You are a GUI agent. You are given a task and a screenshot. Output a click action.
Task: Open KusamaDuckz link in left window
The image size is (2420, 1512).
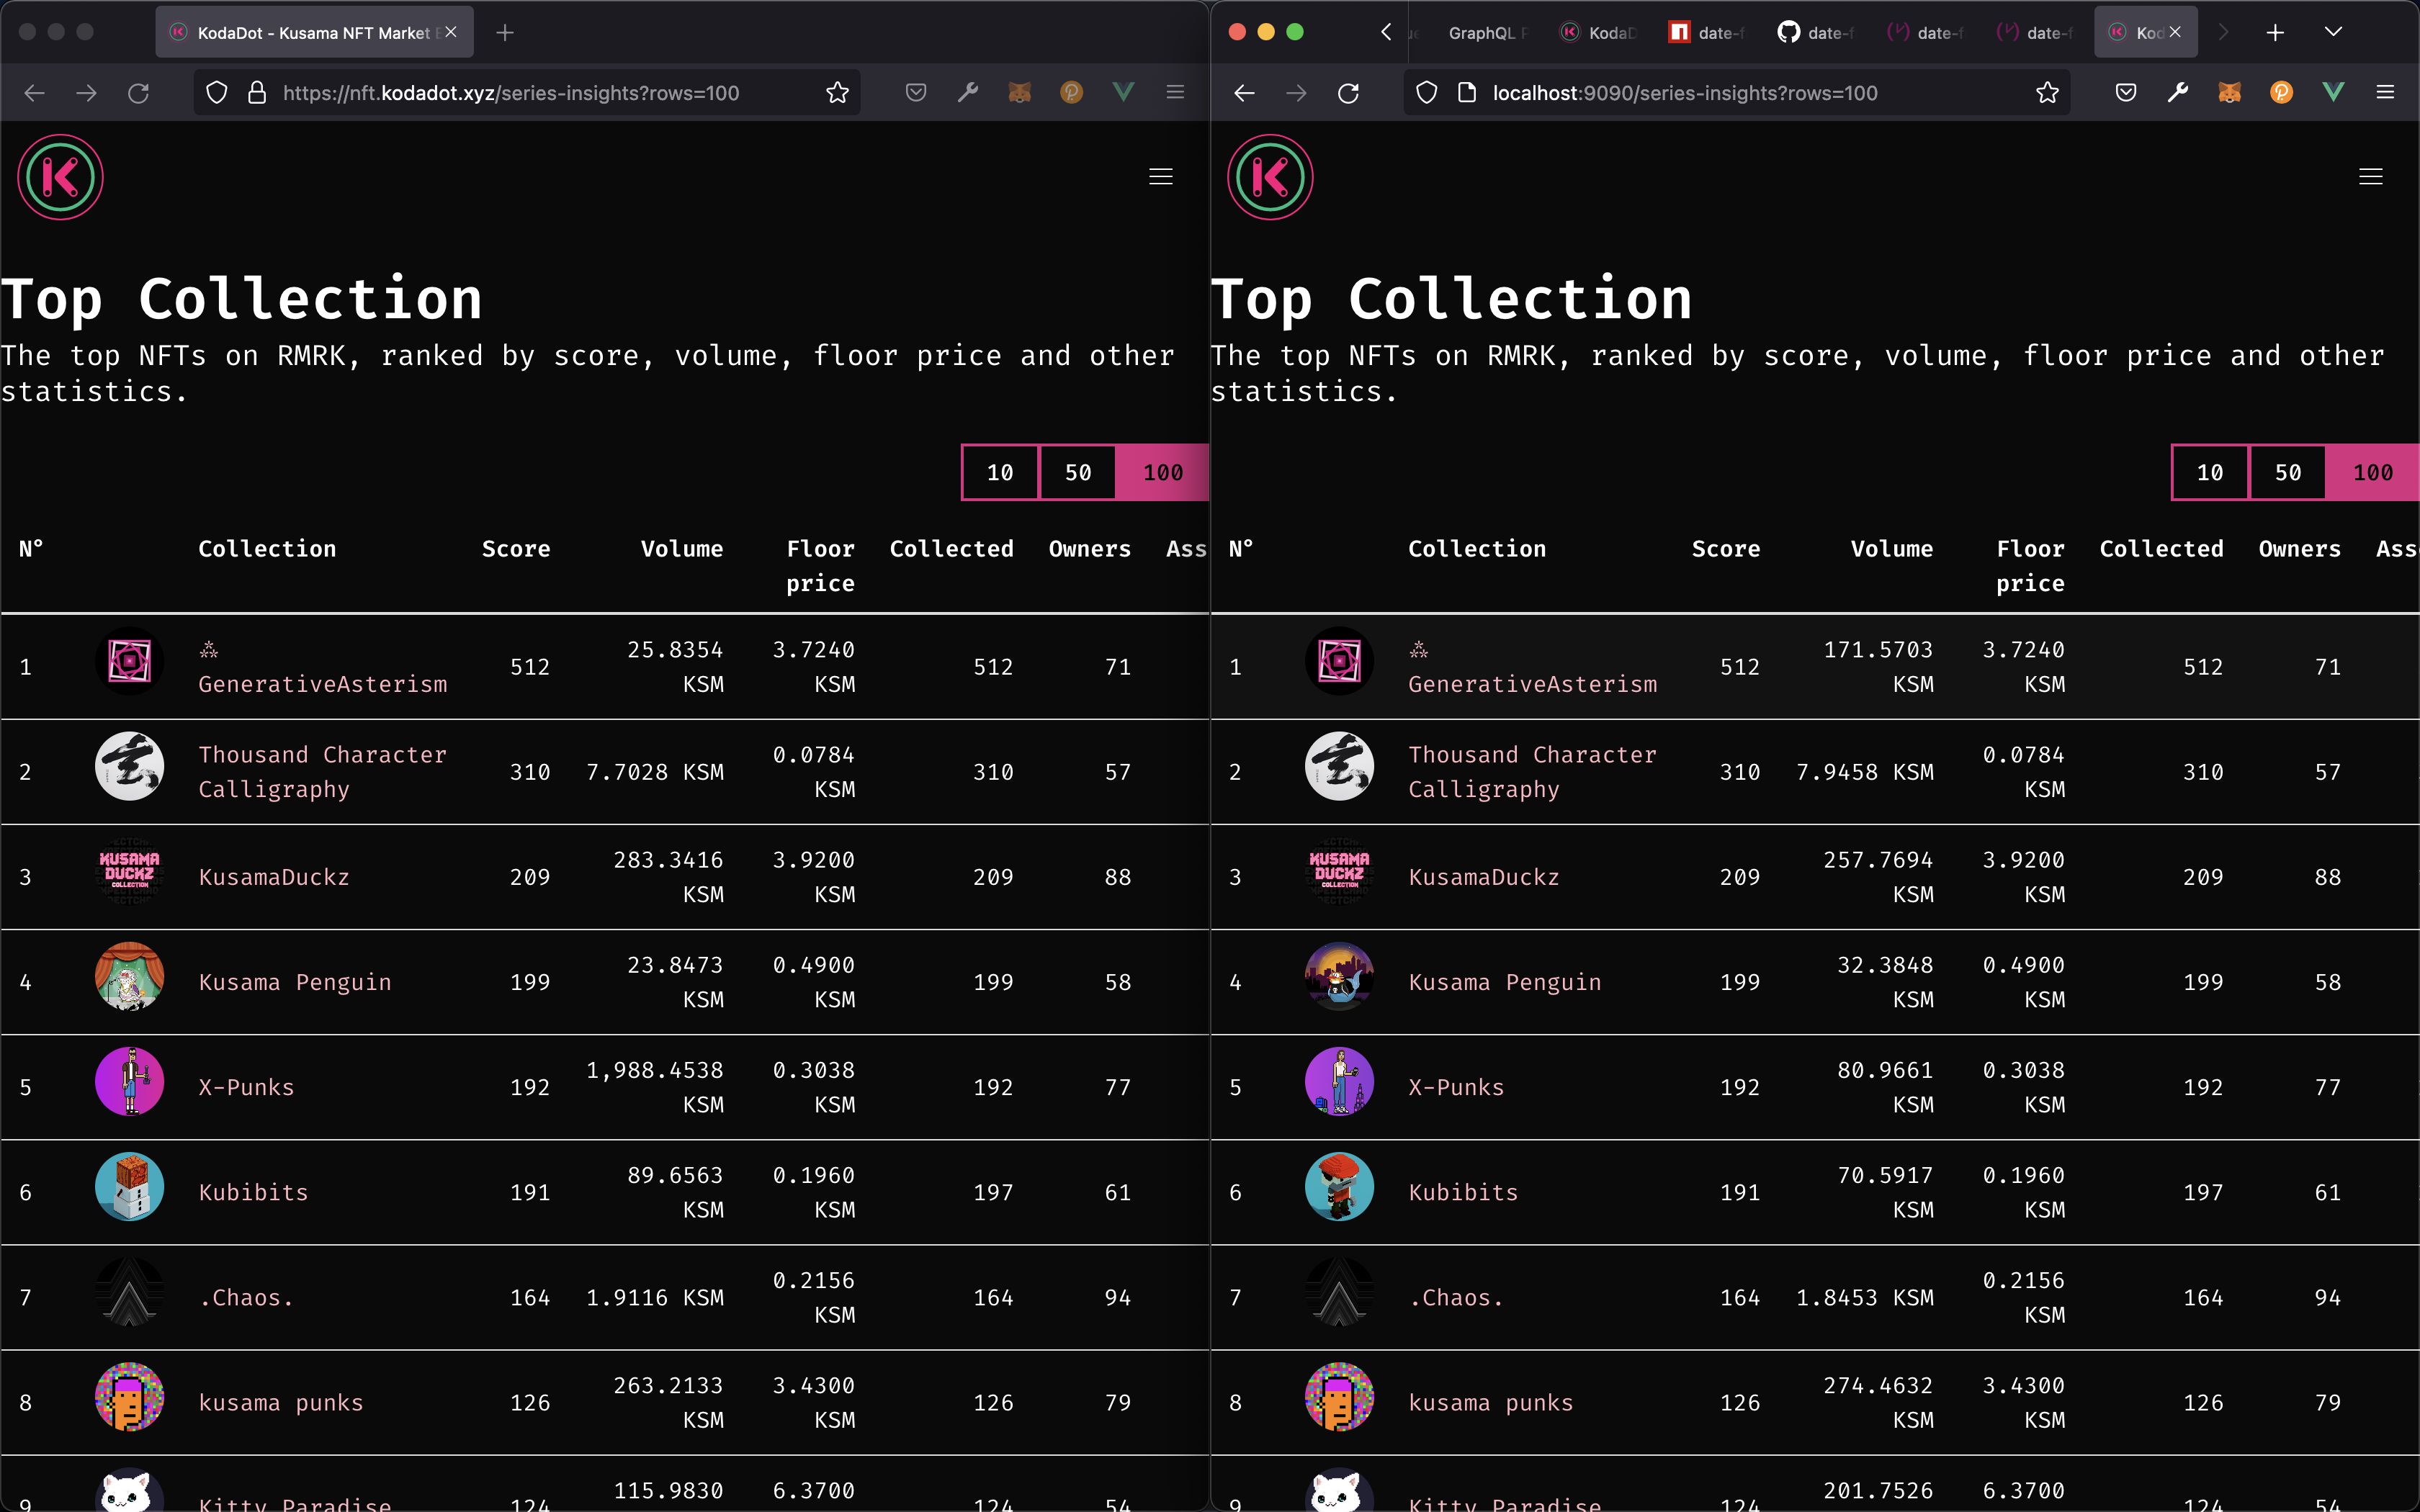(x=274, y=877)
